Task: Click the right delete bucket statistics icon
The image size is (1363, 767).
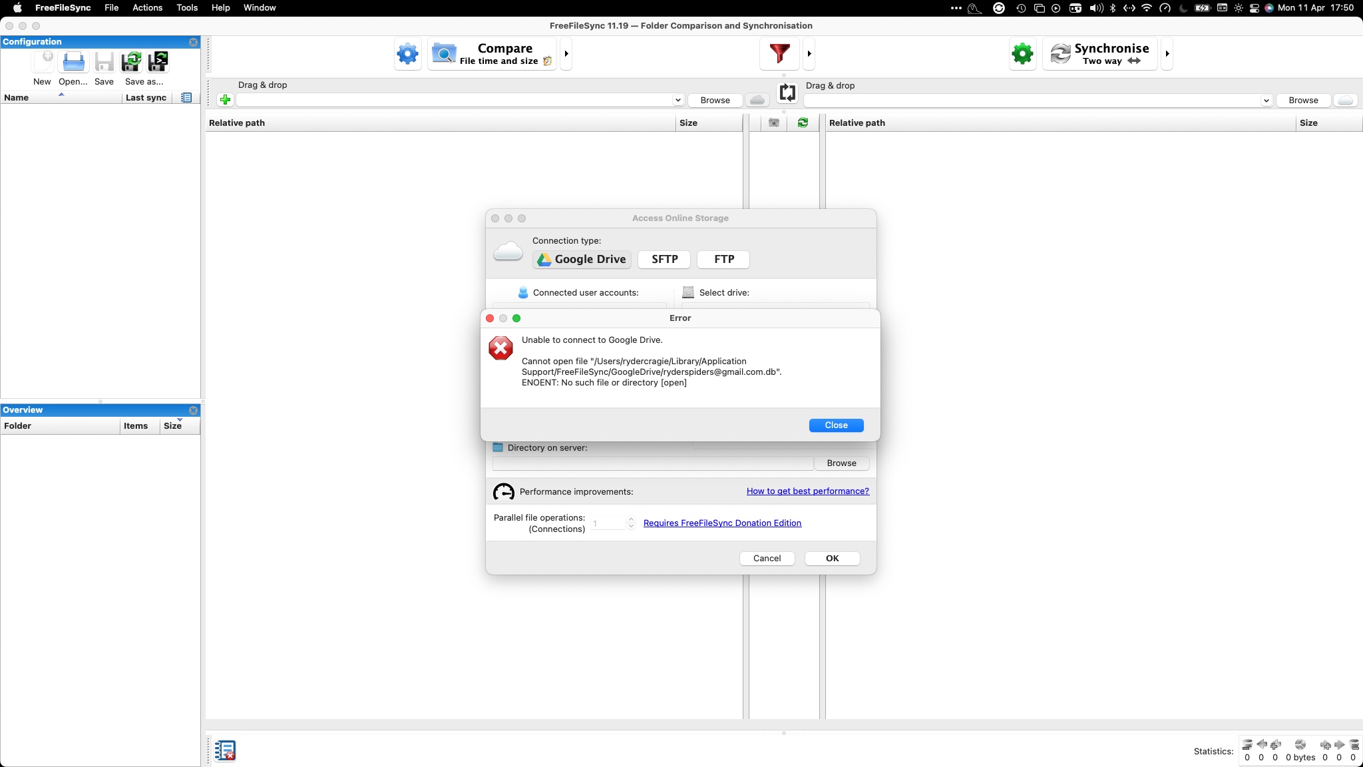Action: (1354, 745)
